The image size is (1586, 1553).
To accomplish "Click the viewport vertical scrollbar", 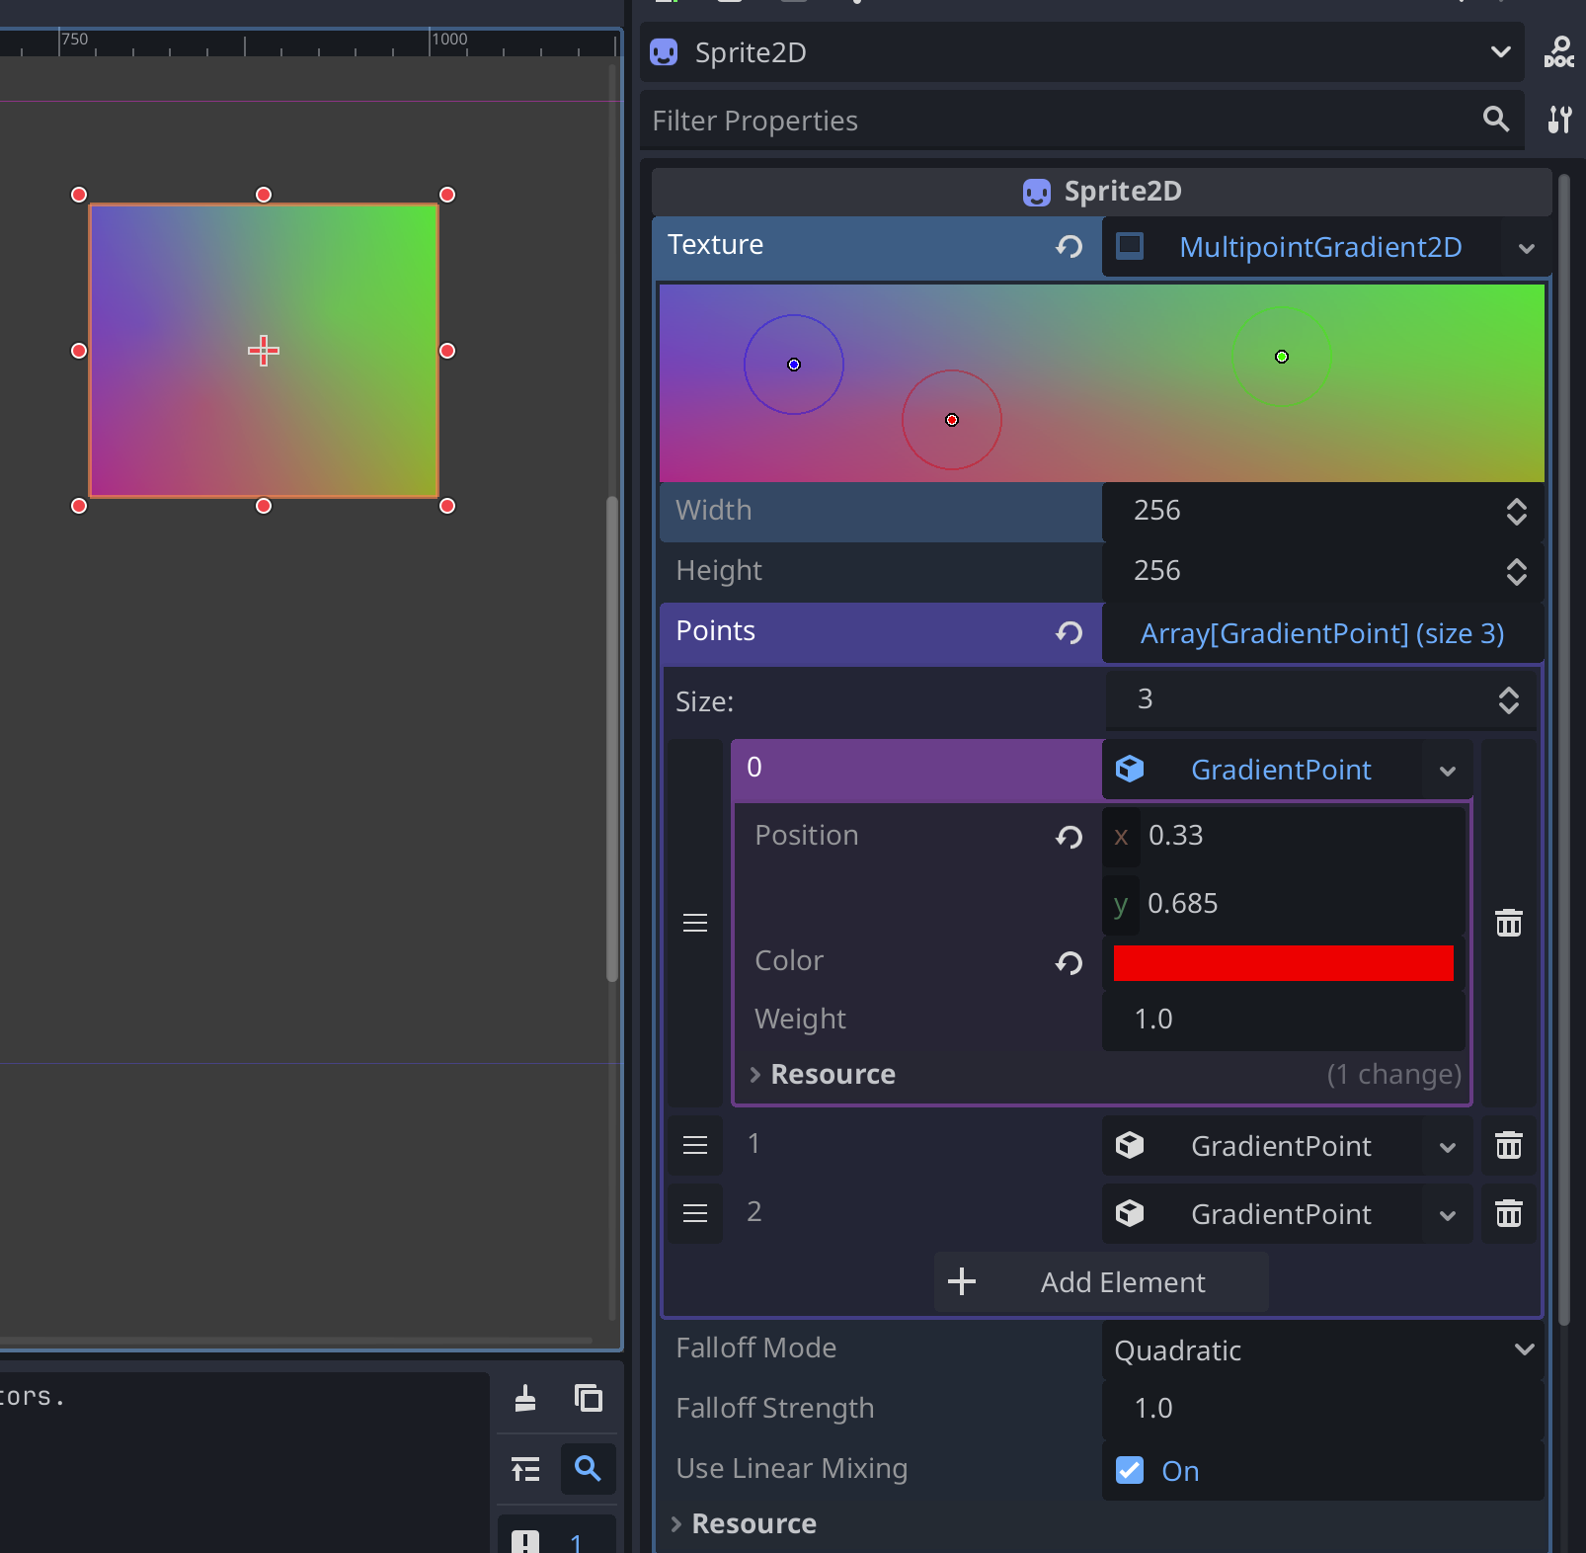I will (x=612, y=739).
